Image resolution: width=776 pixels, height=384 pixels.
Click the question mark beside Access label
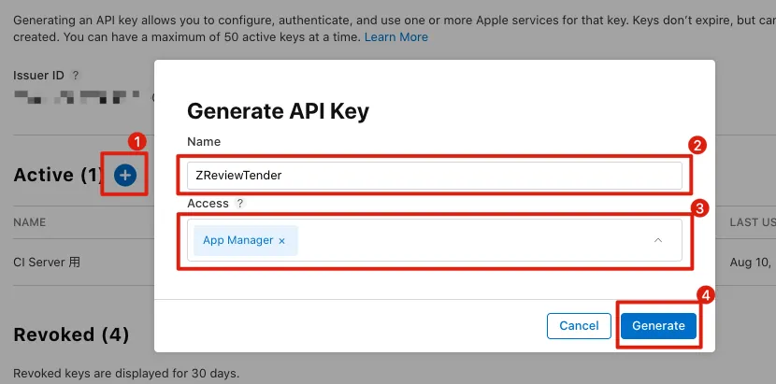point(239,203)
